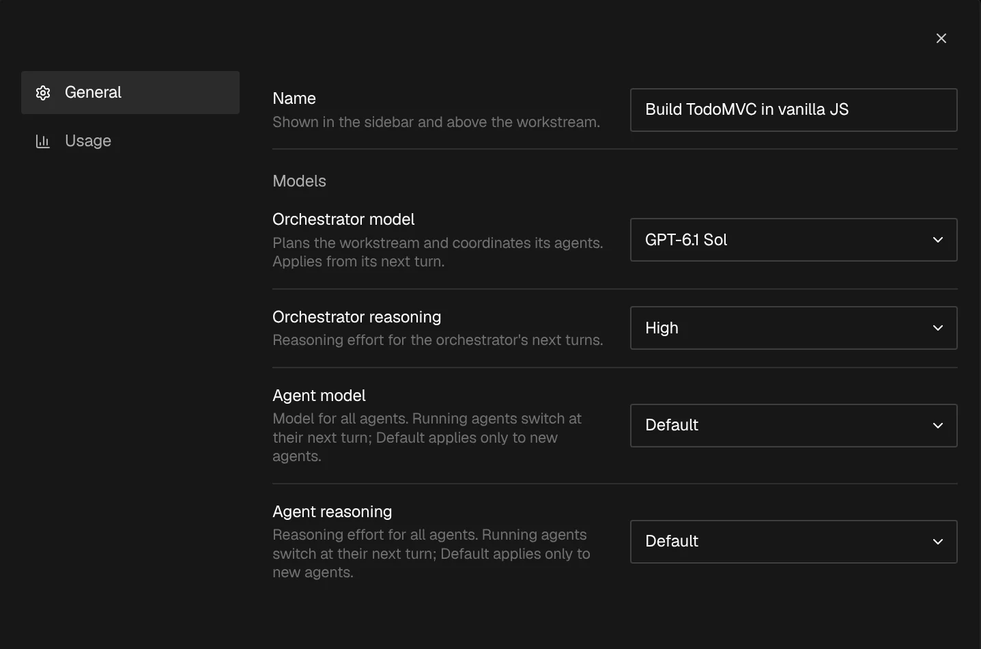981x649 pixels.
Task: Click the Name input field with TodoMVC text
Action: pyautogui.click(x=793, y=110)
